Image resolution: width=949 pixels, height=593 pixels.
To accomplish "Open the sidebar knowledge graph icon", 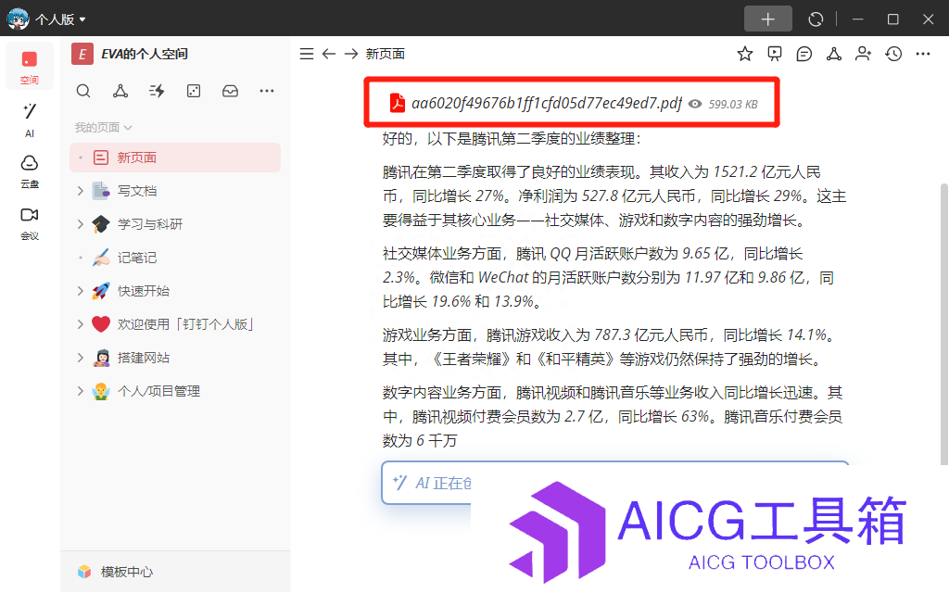I will 120,91.
